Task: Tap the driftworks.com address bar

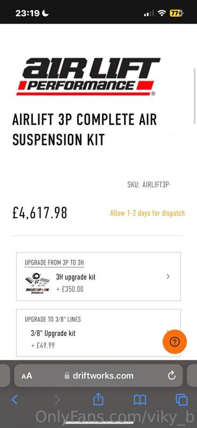Action: coord(98,376)
